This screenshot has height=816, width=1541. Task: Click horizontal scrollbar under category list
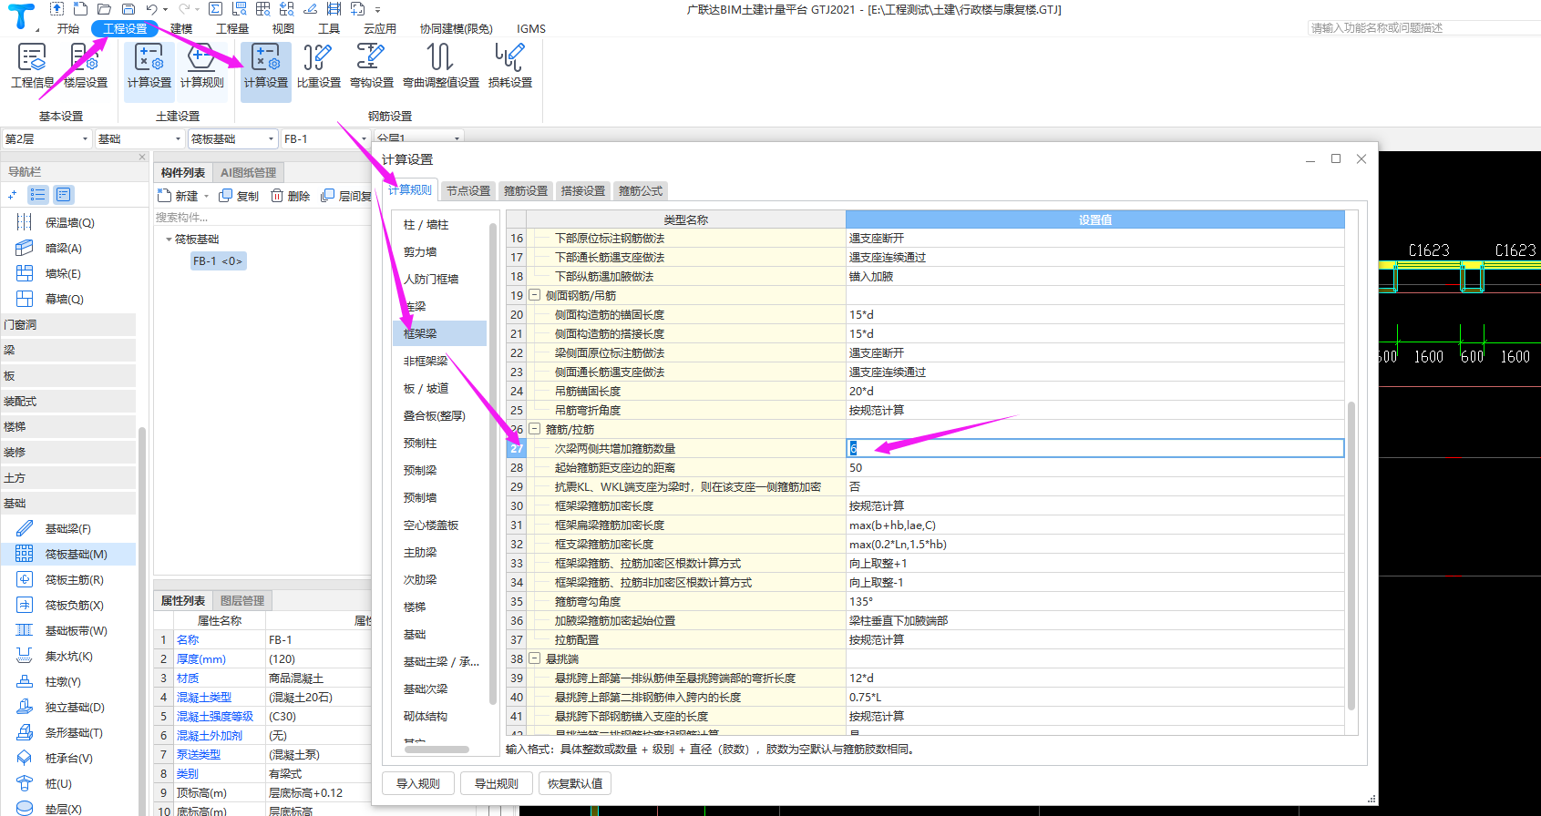(x=437, y=750)
